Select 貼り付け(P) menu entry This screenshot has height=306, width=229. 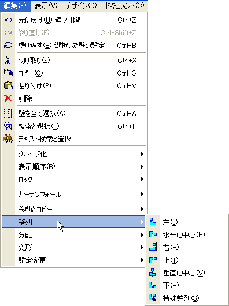[74, 85]
